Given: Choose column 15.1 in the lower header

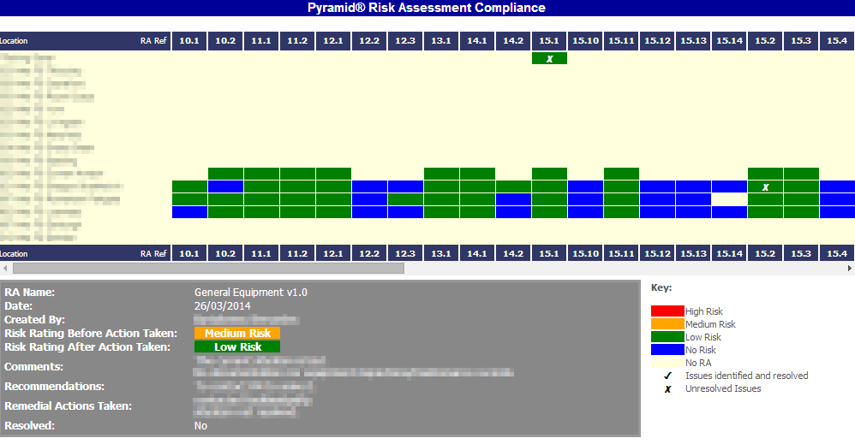Looking at the screenshot, I should pos(549,254).
